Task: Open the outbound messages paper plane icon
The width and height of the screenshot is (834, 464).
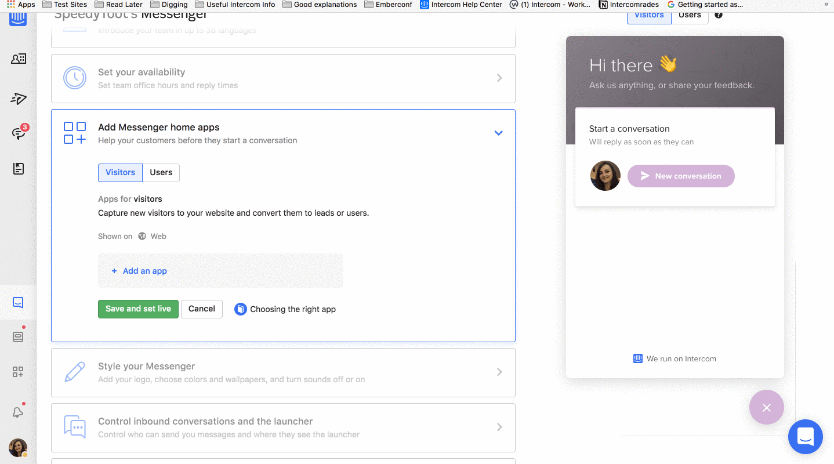Action: click(x=18, y=99)
